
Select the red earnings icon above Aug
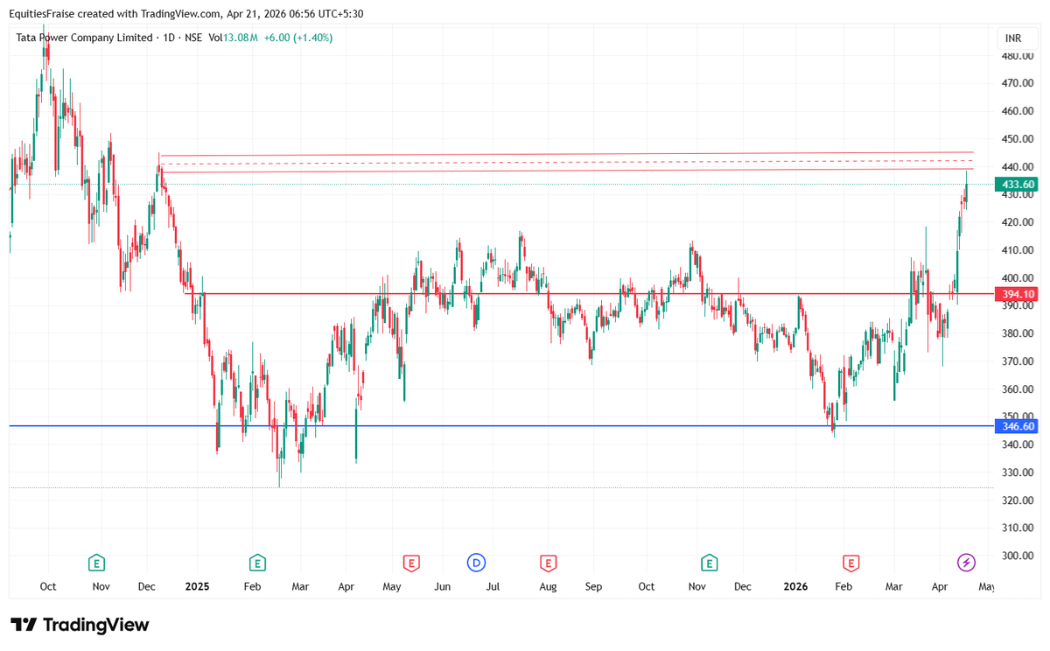click(549, 563)
